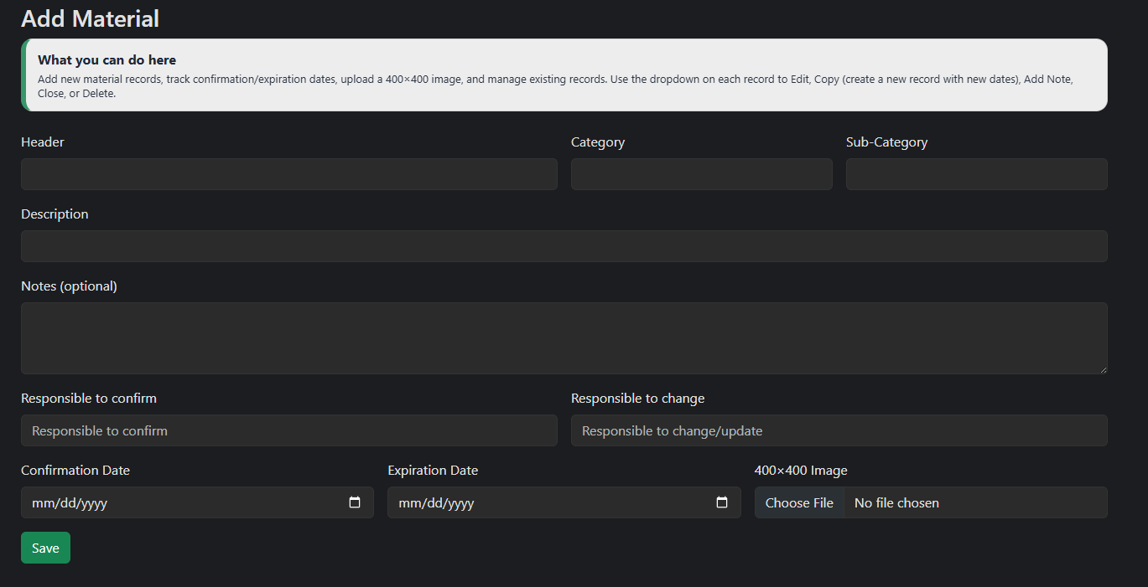
Task: Click the "No file chosen" text
Action: pyautogui.click(x=896, y=503)
